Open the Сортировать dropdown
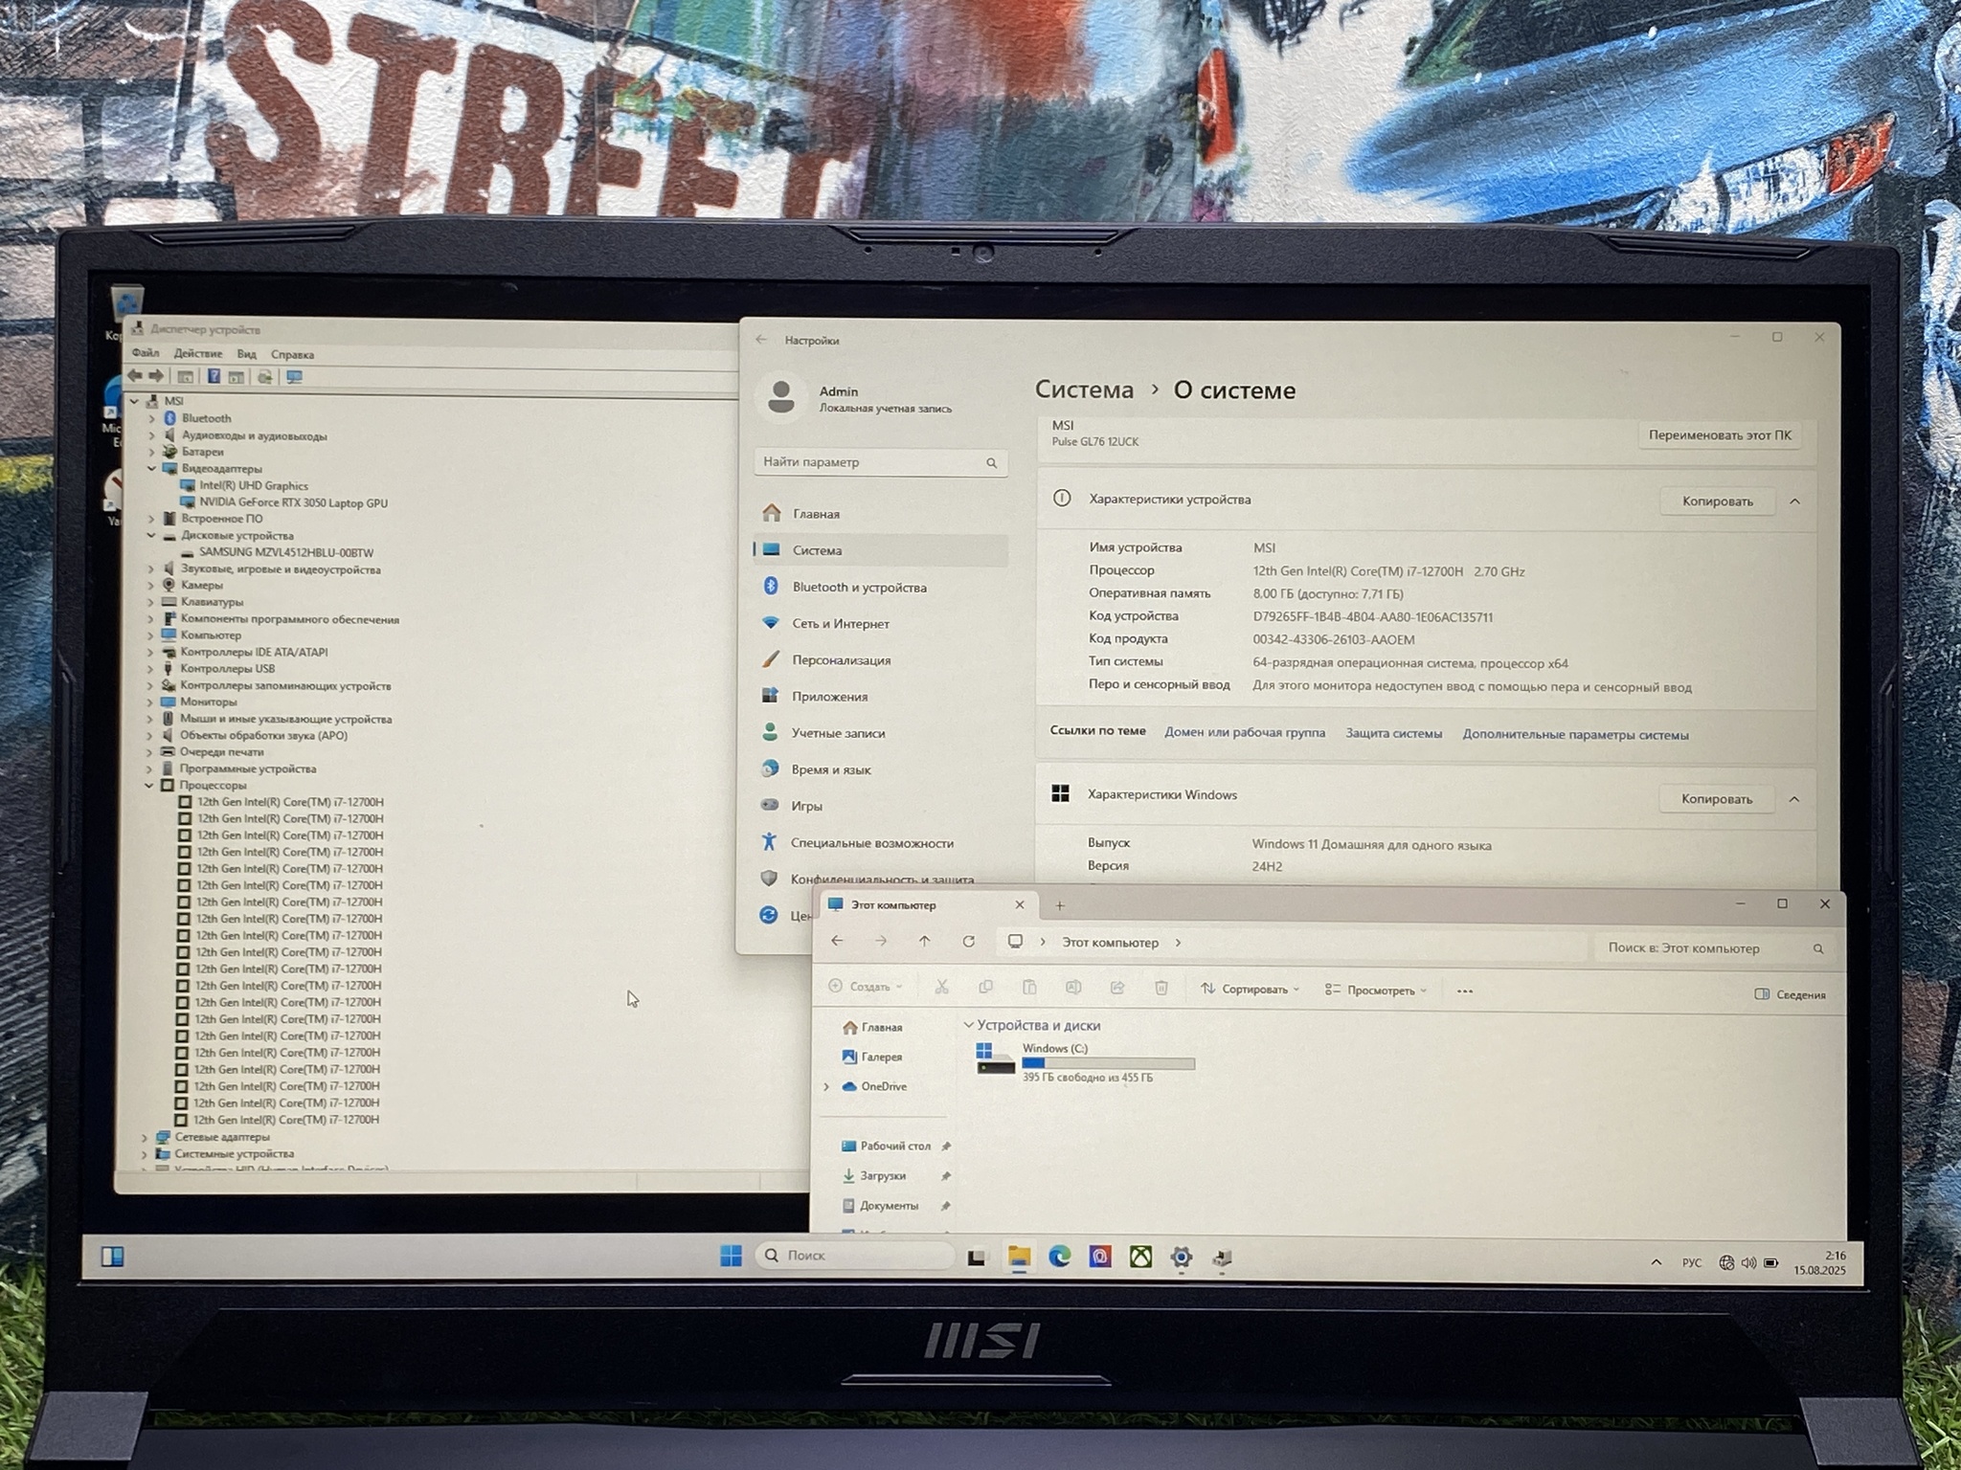 point(1250,990)
